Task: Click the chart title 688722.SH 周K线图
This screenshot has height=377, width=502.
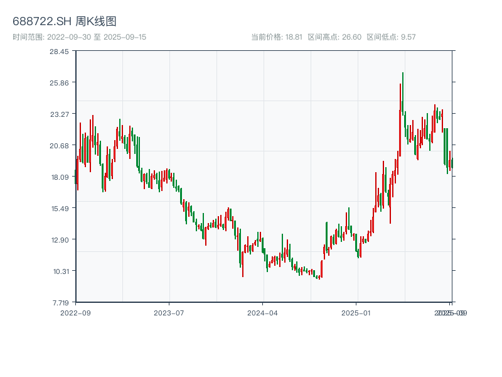Action: [64, 21]
